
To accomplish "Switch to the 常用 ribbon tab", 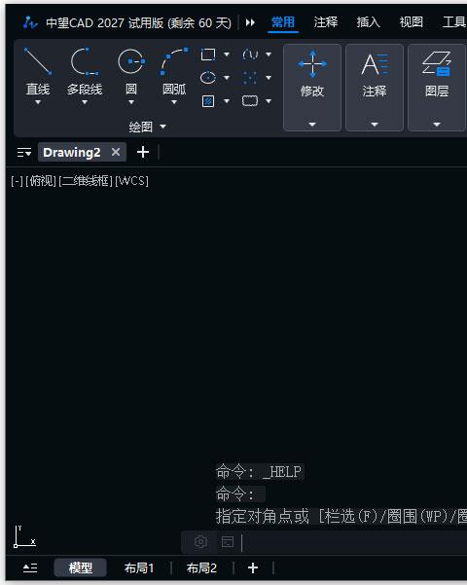I will [x=283, y=22].
